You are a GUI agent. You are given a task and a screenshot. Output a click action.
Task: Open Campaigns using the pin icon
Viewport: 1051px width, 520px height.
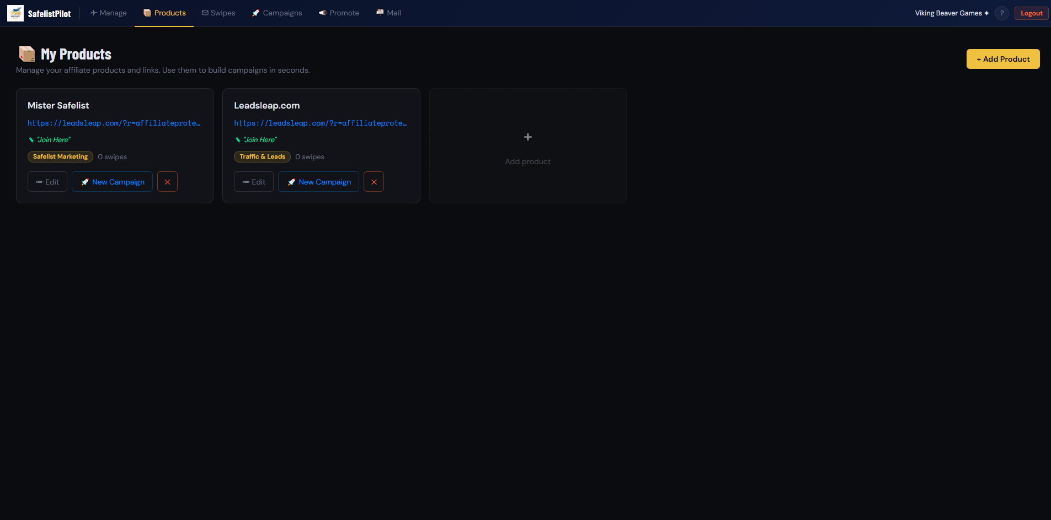tap(255, 13)
